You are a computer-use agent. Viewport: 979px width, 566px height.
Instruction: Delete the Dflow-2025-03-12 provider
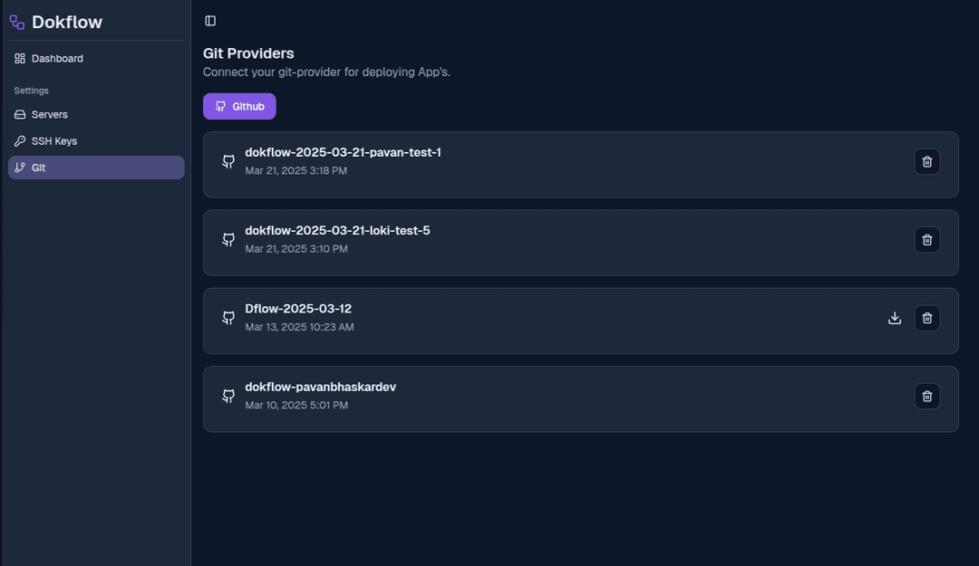[x=927, y=318]
